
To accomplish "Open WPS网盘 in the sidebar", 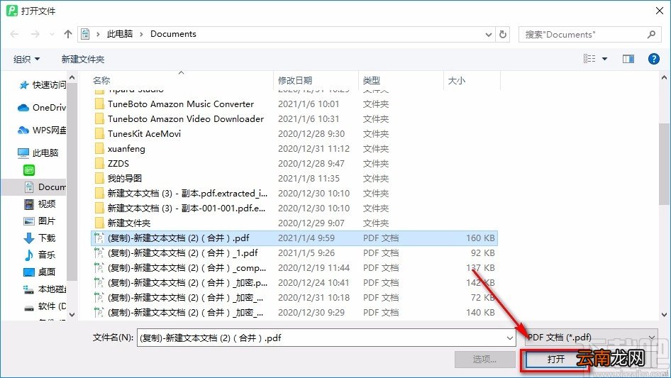I will pos(42,130).
